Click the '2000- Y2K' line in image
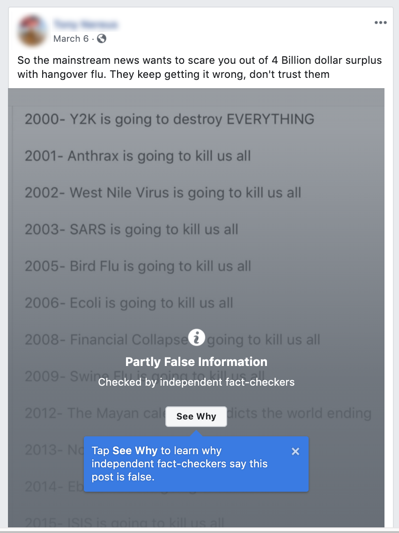This screenshot has height=533, width=399. (169, 119)
